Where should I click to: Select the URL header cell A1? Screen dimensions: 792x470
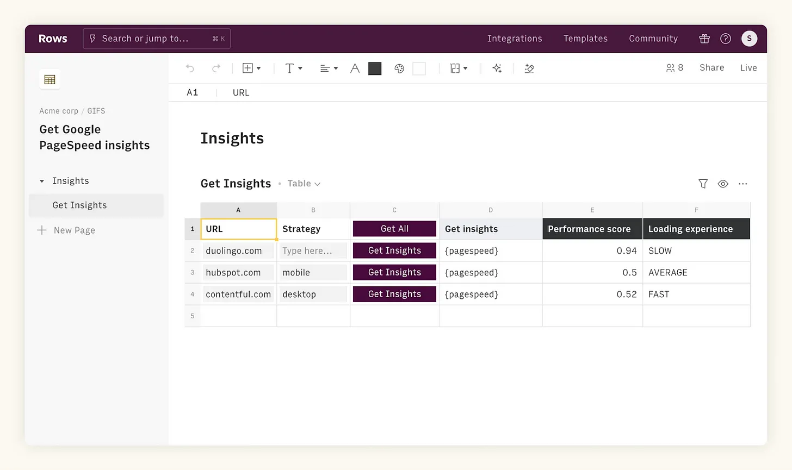(238, 229)
